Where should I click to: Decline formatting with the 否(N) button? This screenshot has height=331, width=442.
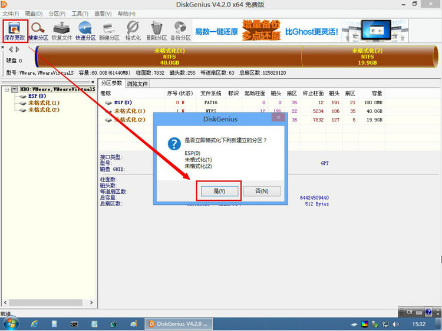click(x=262, y=191)
